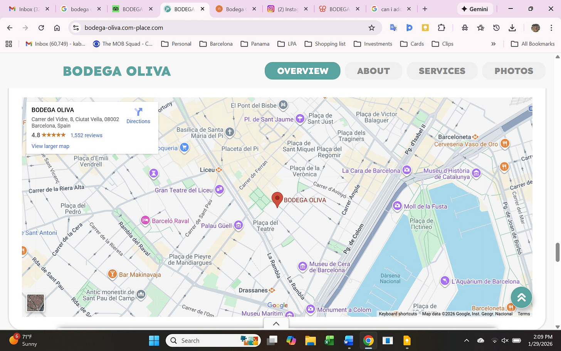This screenshot has width=561, height=351.
Task: Click the scroll-to-top double chevron button
Action: tap(521, 297)
